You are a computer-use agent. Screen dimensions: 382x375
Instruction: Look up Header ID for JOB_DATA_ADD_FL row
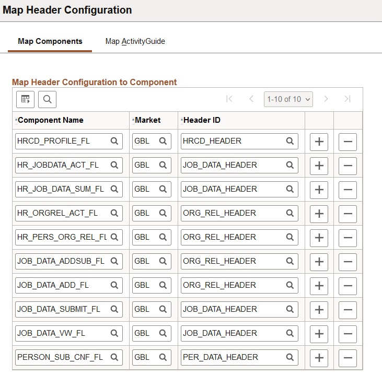290,285
